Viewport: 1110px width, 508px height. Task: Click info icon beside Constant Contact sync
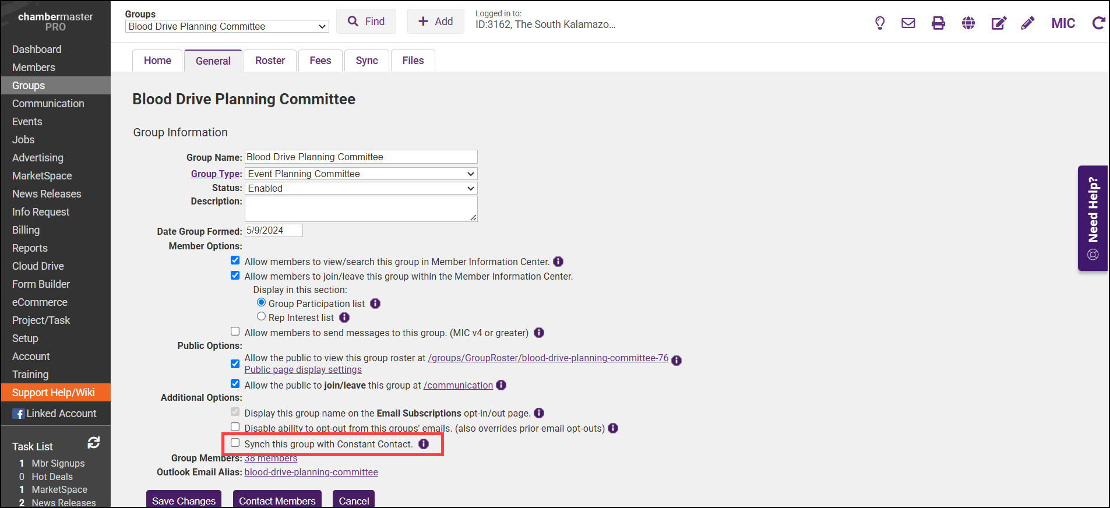click(x=424, y=444)
